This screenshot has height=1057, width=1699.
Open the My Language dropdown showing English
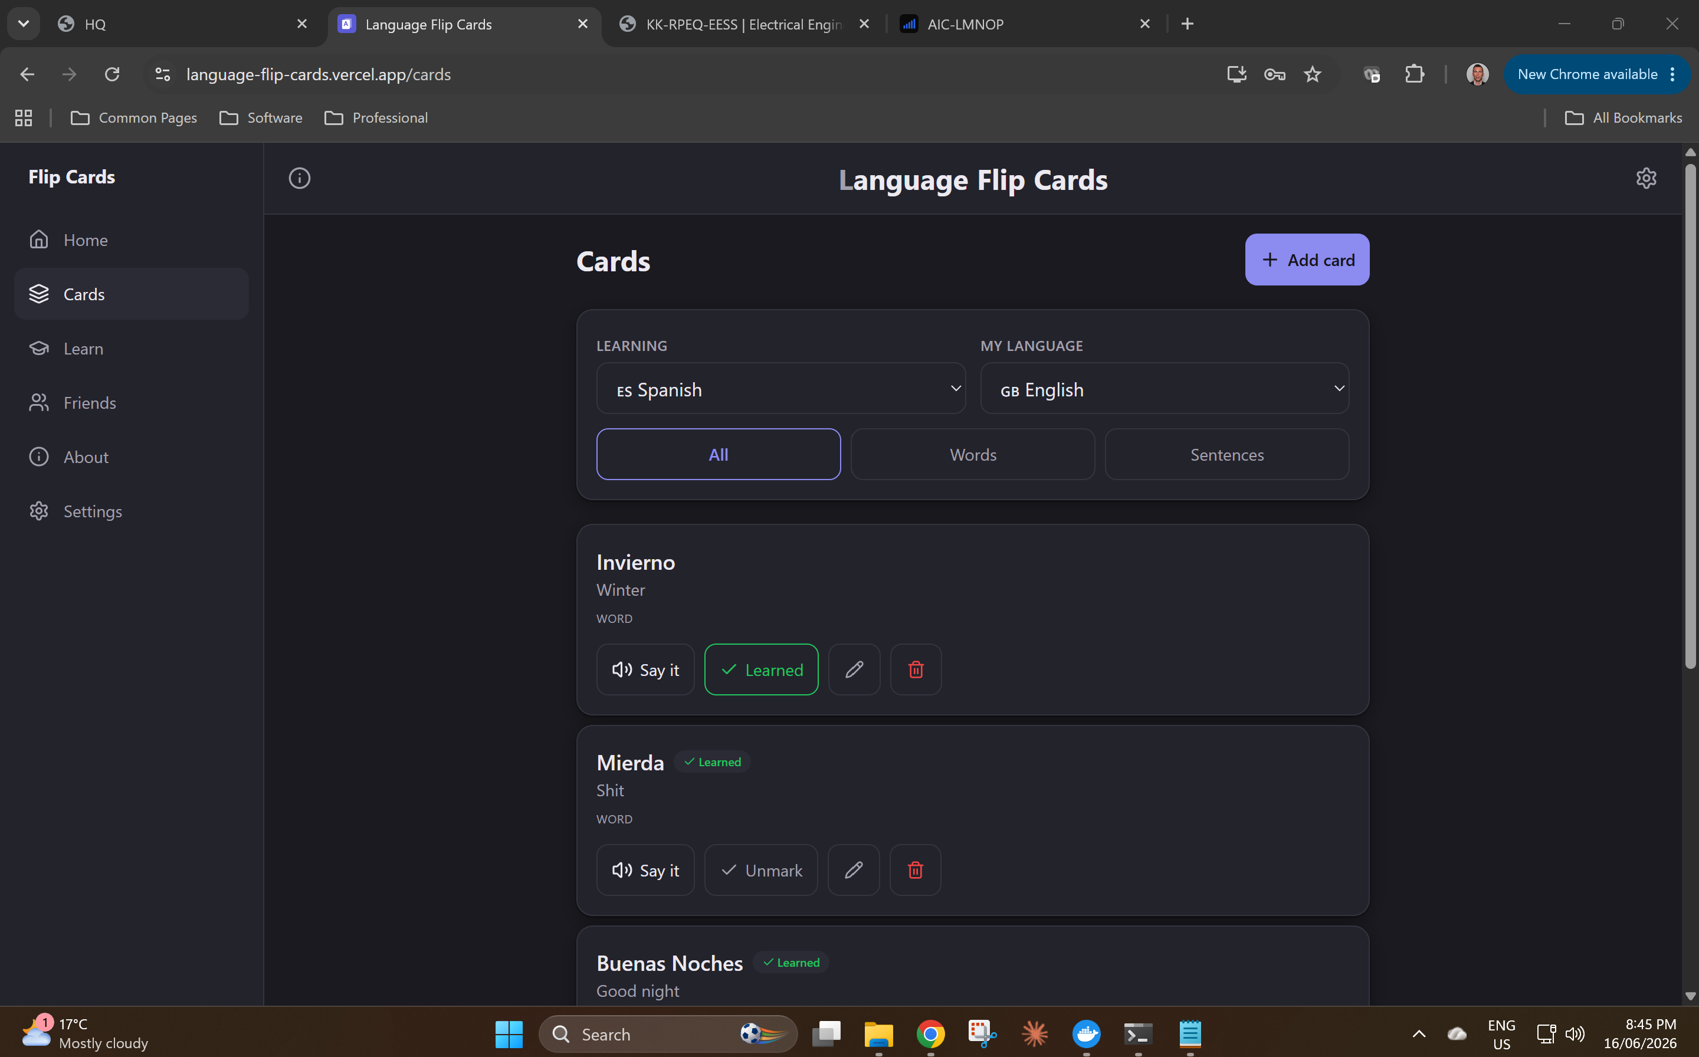(x=1164, y=389)
